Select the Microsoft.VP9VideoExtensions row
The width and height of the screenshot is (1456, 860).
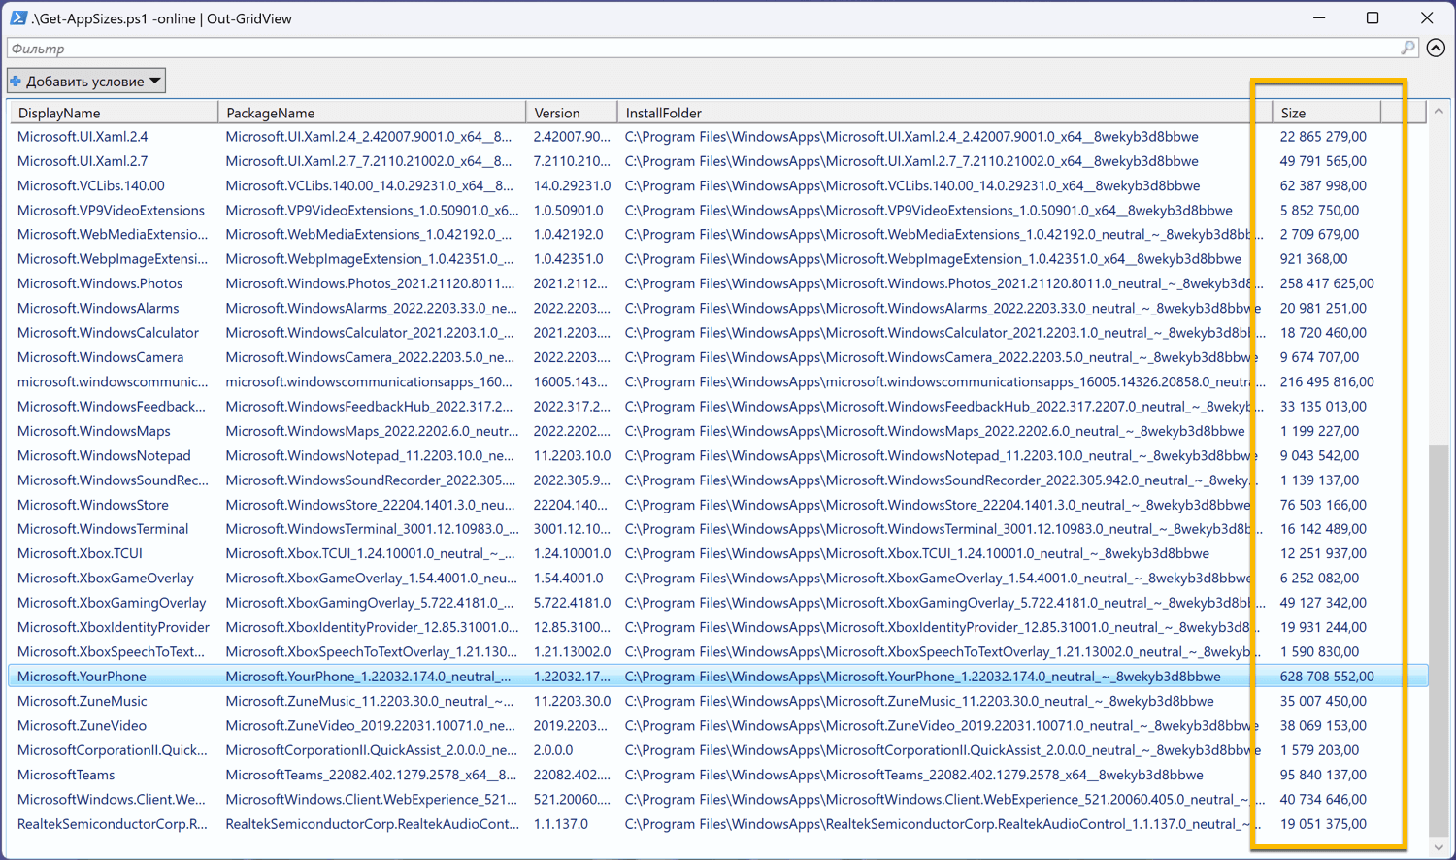tap(718, 211)
